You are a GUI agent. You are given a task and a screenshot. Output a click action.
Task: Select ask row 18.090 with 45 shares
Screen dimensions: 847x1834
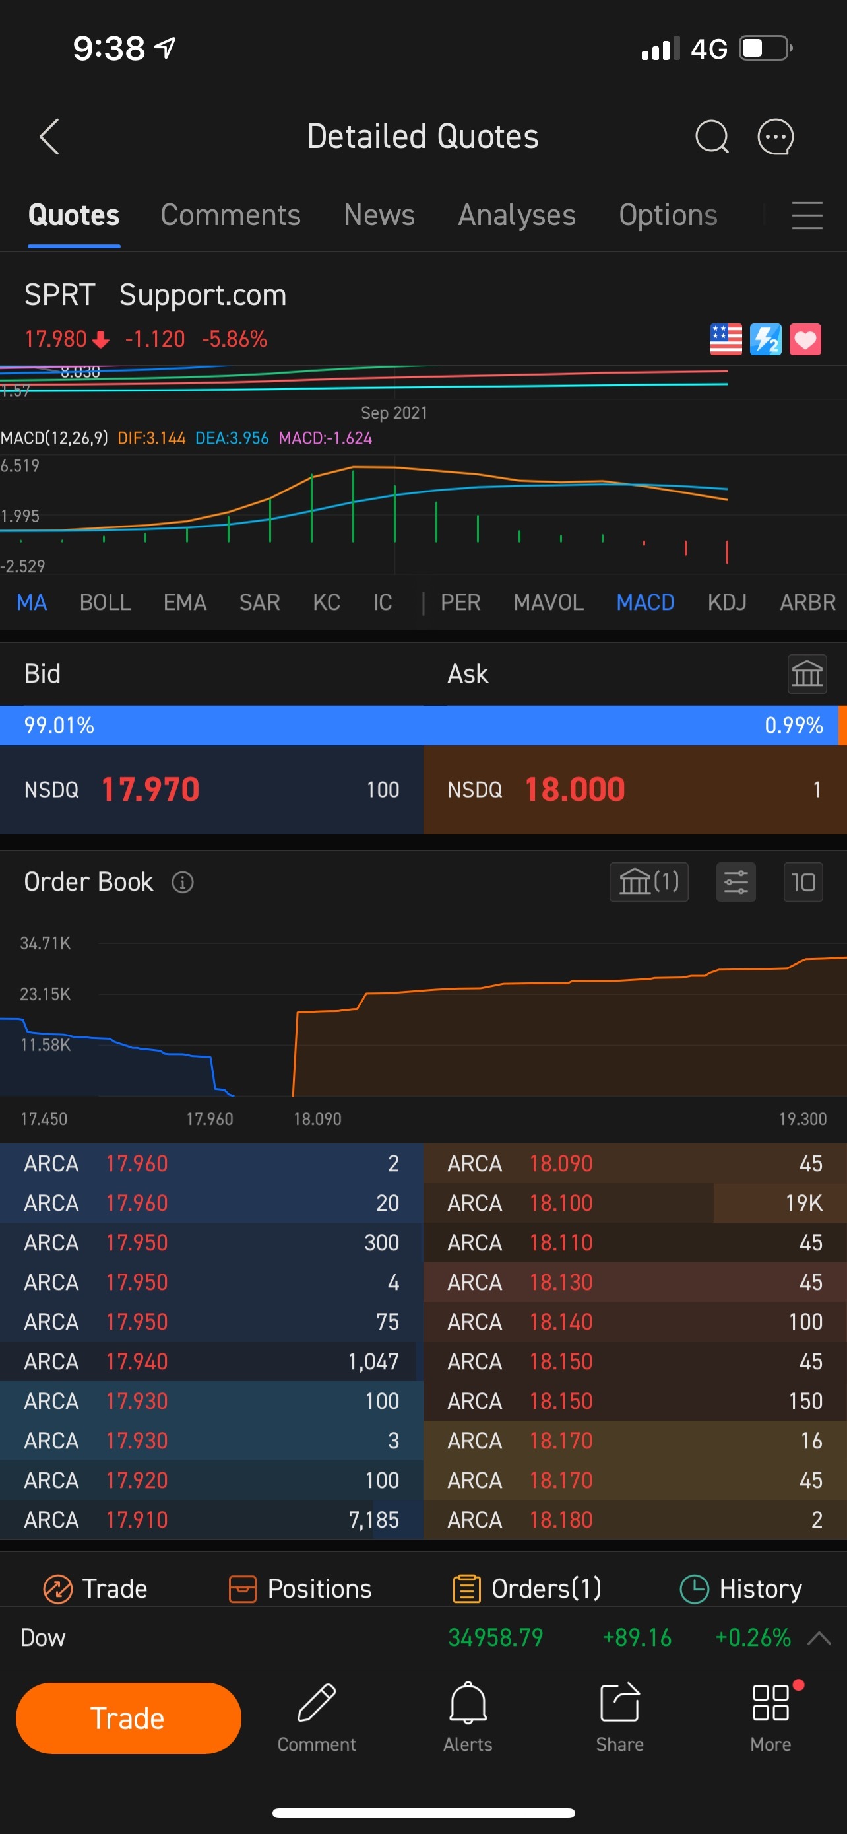click(x=635, y=1163)
